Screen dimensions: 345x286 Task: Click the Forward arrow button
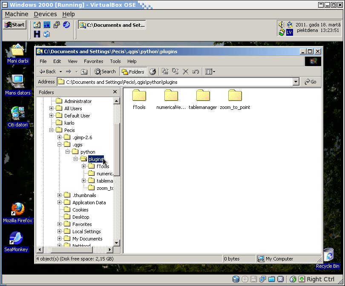pyautogui.click(x=69, y=71)
